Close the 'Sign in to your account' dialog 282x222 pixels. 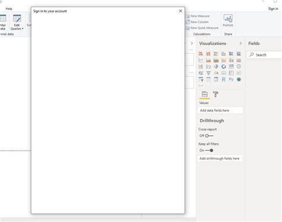tap(180, 11)
